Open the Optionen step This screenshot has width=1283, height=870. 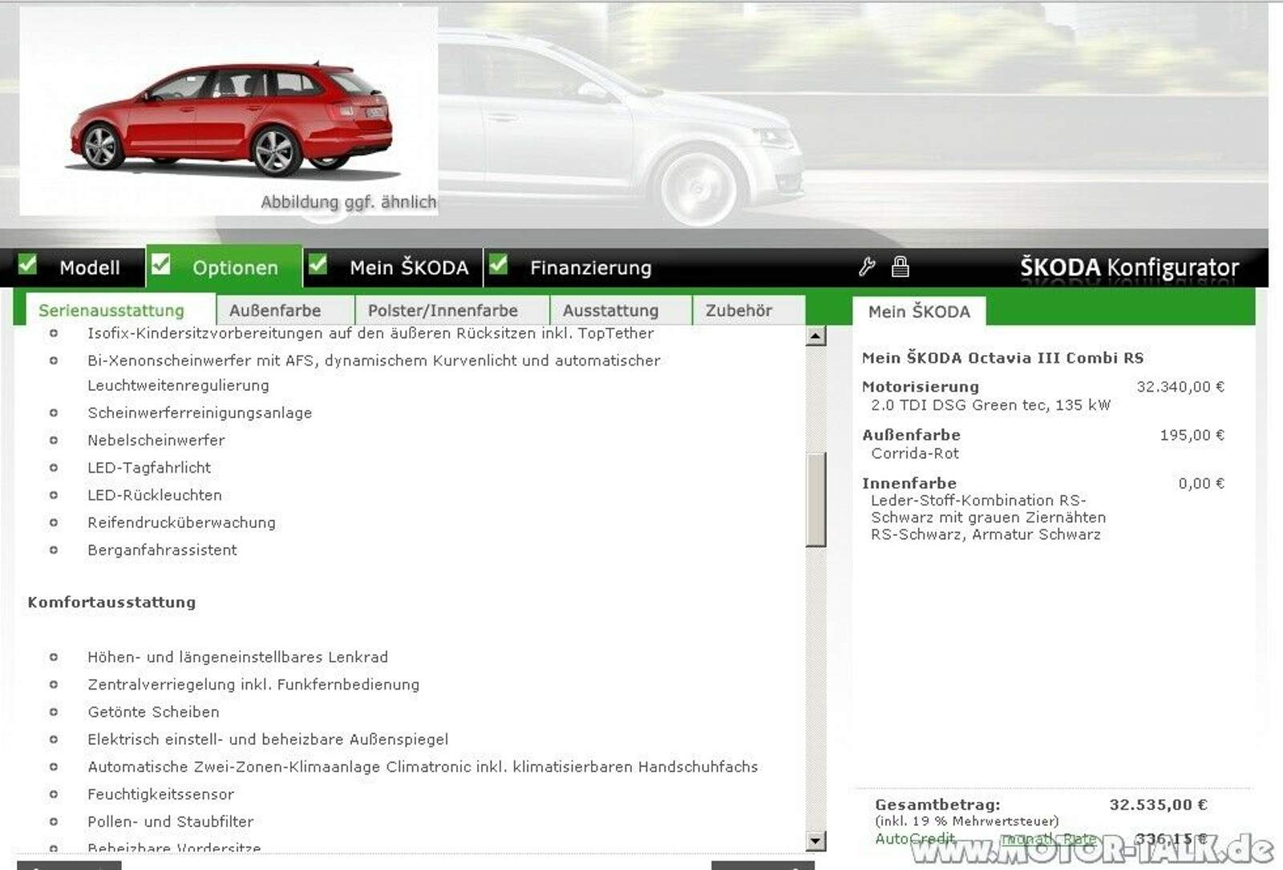click(x=235, y=268)
